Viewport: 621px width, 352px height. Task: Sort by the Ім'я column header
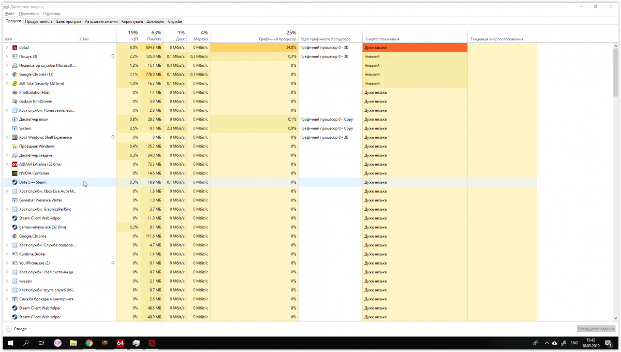point(41,36)
